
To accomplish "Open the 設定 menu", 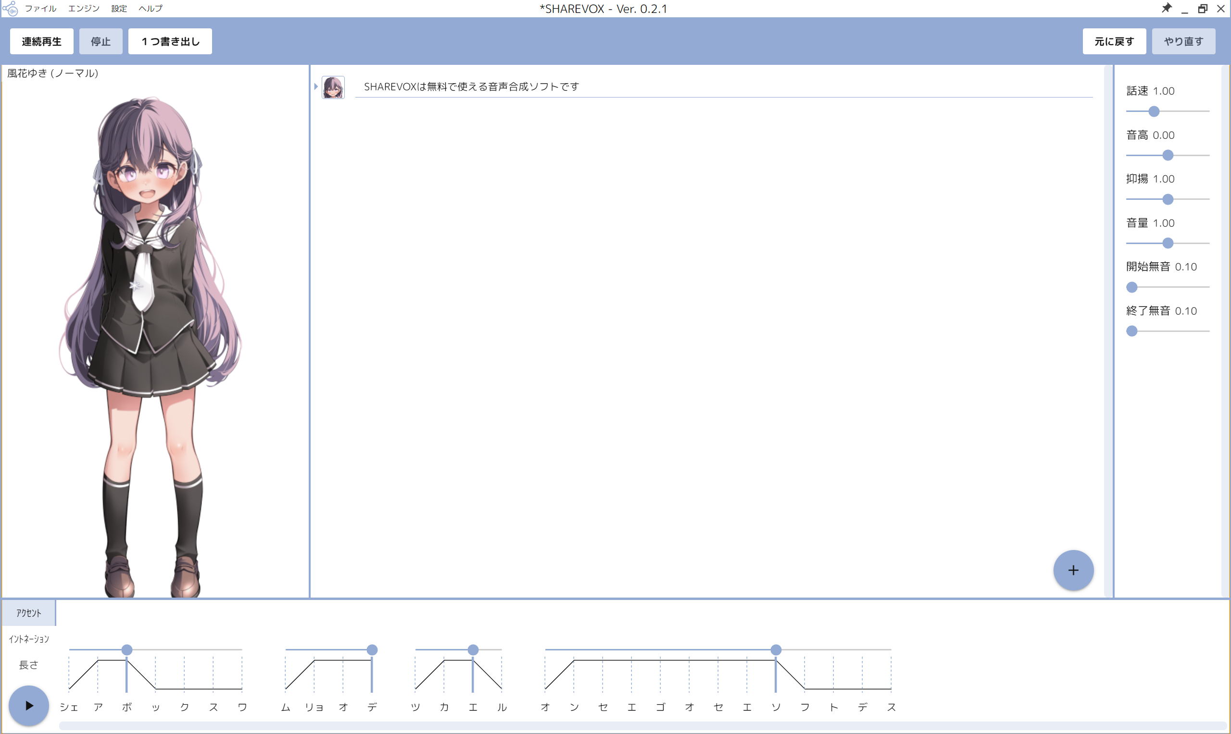I will 119,9.
